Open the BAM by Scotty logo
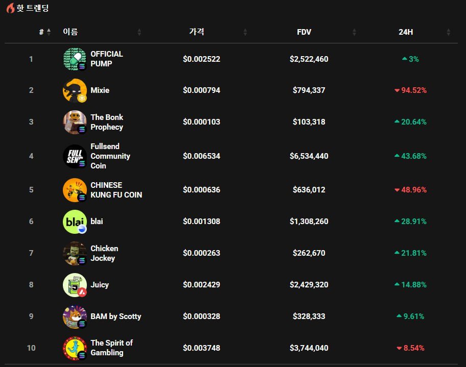The image size is (466, 367). click(x=75, y=316)
